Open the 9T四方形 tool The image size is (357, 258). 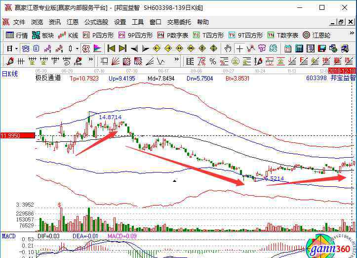coord(246,35)
